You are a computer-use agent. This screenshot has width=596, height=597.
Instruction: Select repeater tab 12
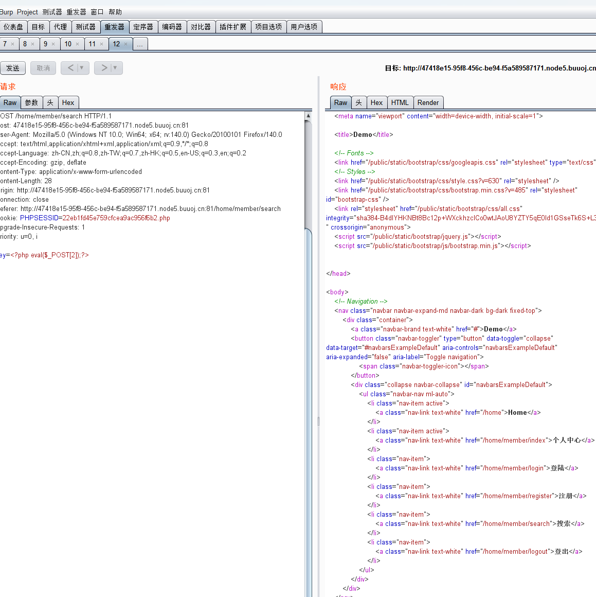click(116, 44)
